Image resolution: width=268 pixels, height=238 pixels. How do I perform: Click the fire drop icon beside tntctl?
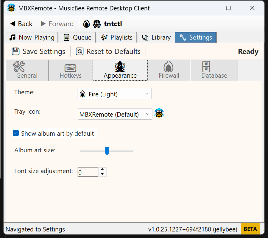click(x=86, y=24)
